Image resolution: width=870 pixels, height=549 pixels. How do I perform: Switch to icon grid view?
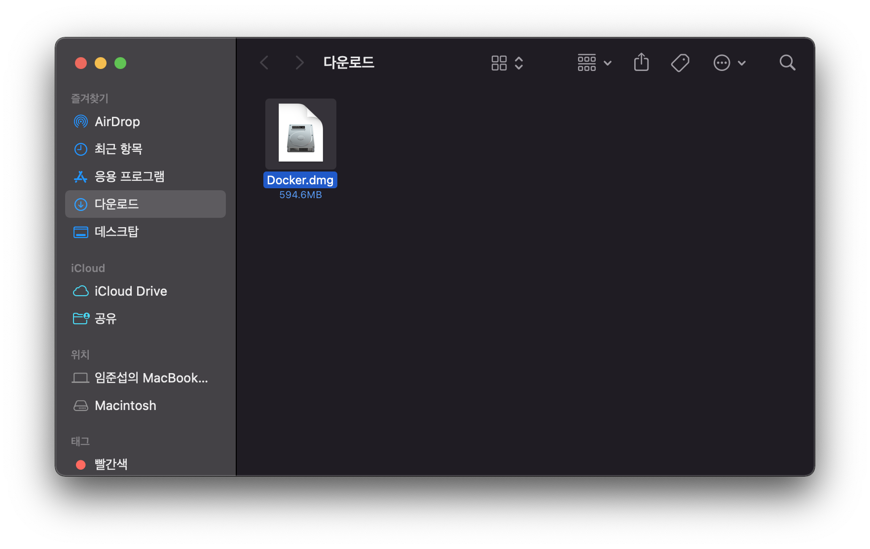[499, 63]
